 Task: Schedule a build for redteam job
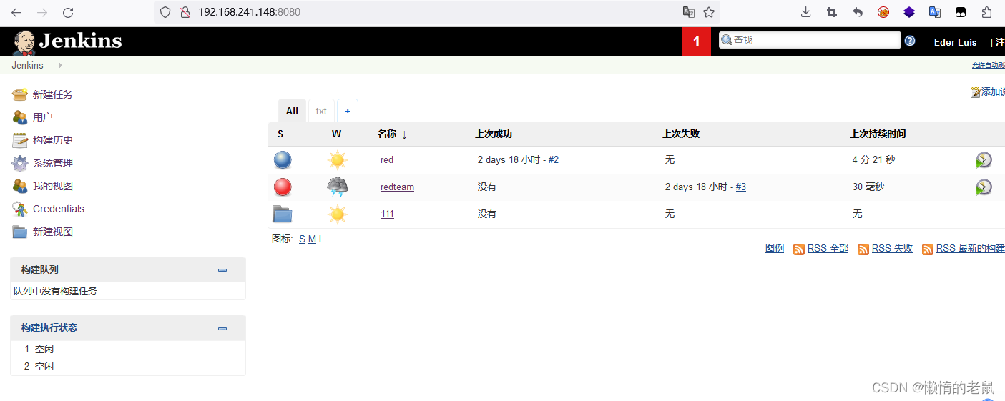click(984, 187)
